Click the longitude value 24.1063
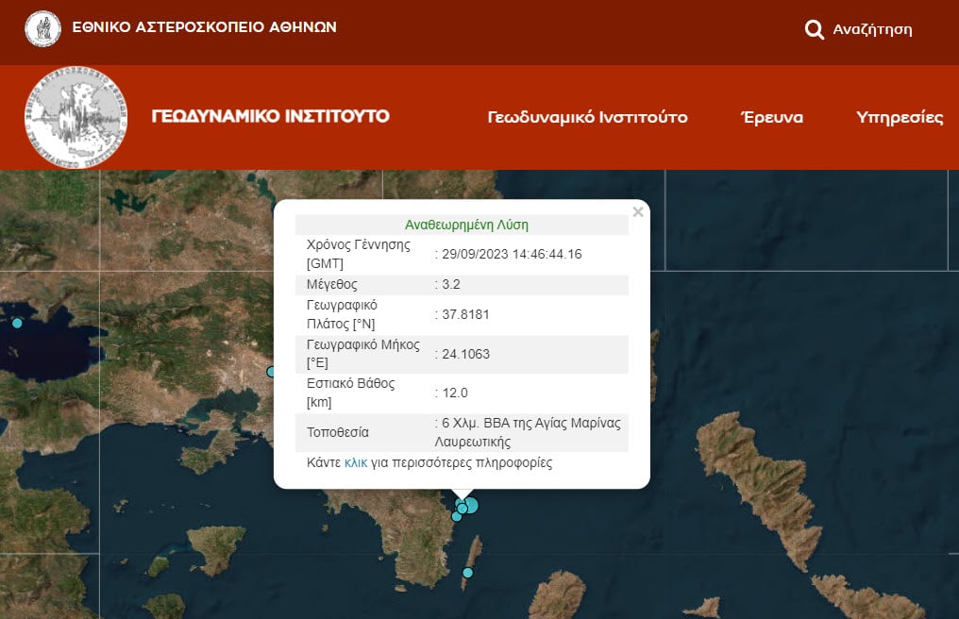The width and height of the screenshot is (959, 619). coord(465,354)
